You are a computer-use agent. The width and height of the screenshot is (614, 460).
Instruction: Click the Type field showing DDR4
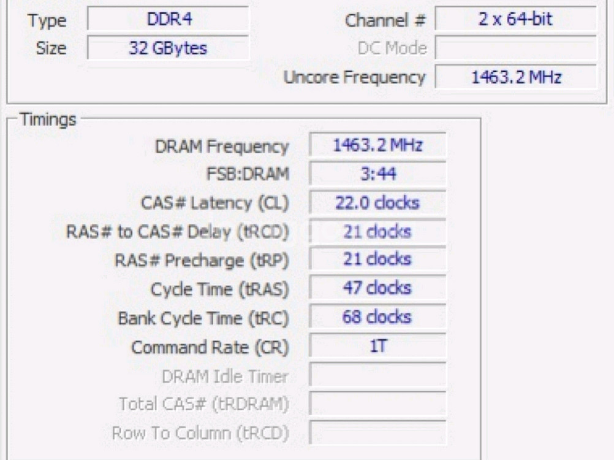pyautogui.click(x=168, y=20)
